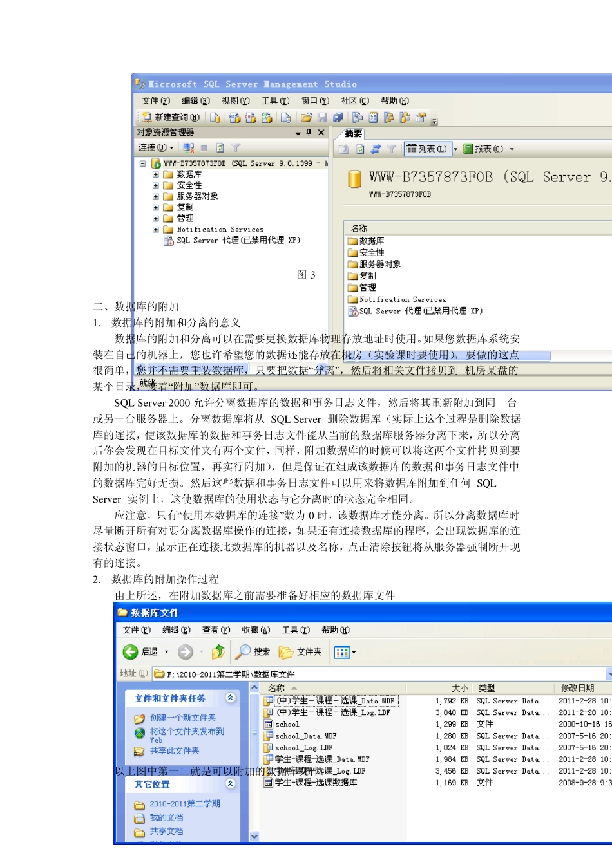Expand the 服务器对象 node in Object Explorer tree

pyautogui.click(x=155, y=196)
